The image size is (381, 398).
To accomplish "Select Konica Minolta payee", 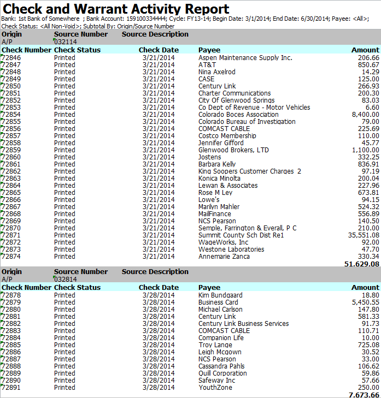I will (219, 179).
